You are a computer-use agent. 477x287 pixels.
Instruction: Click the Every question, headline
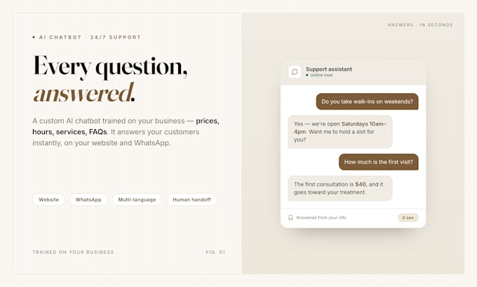point(110,67)
